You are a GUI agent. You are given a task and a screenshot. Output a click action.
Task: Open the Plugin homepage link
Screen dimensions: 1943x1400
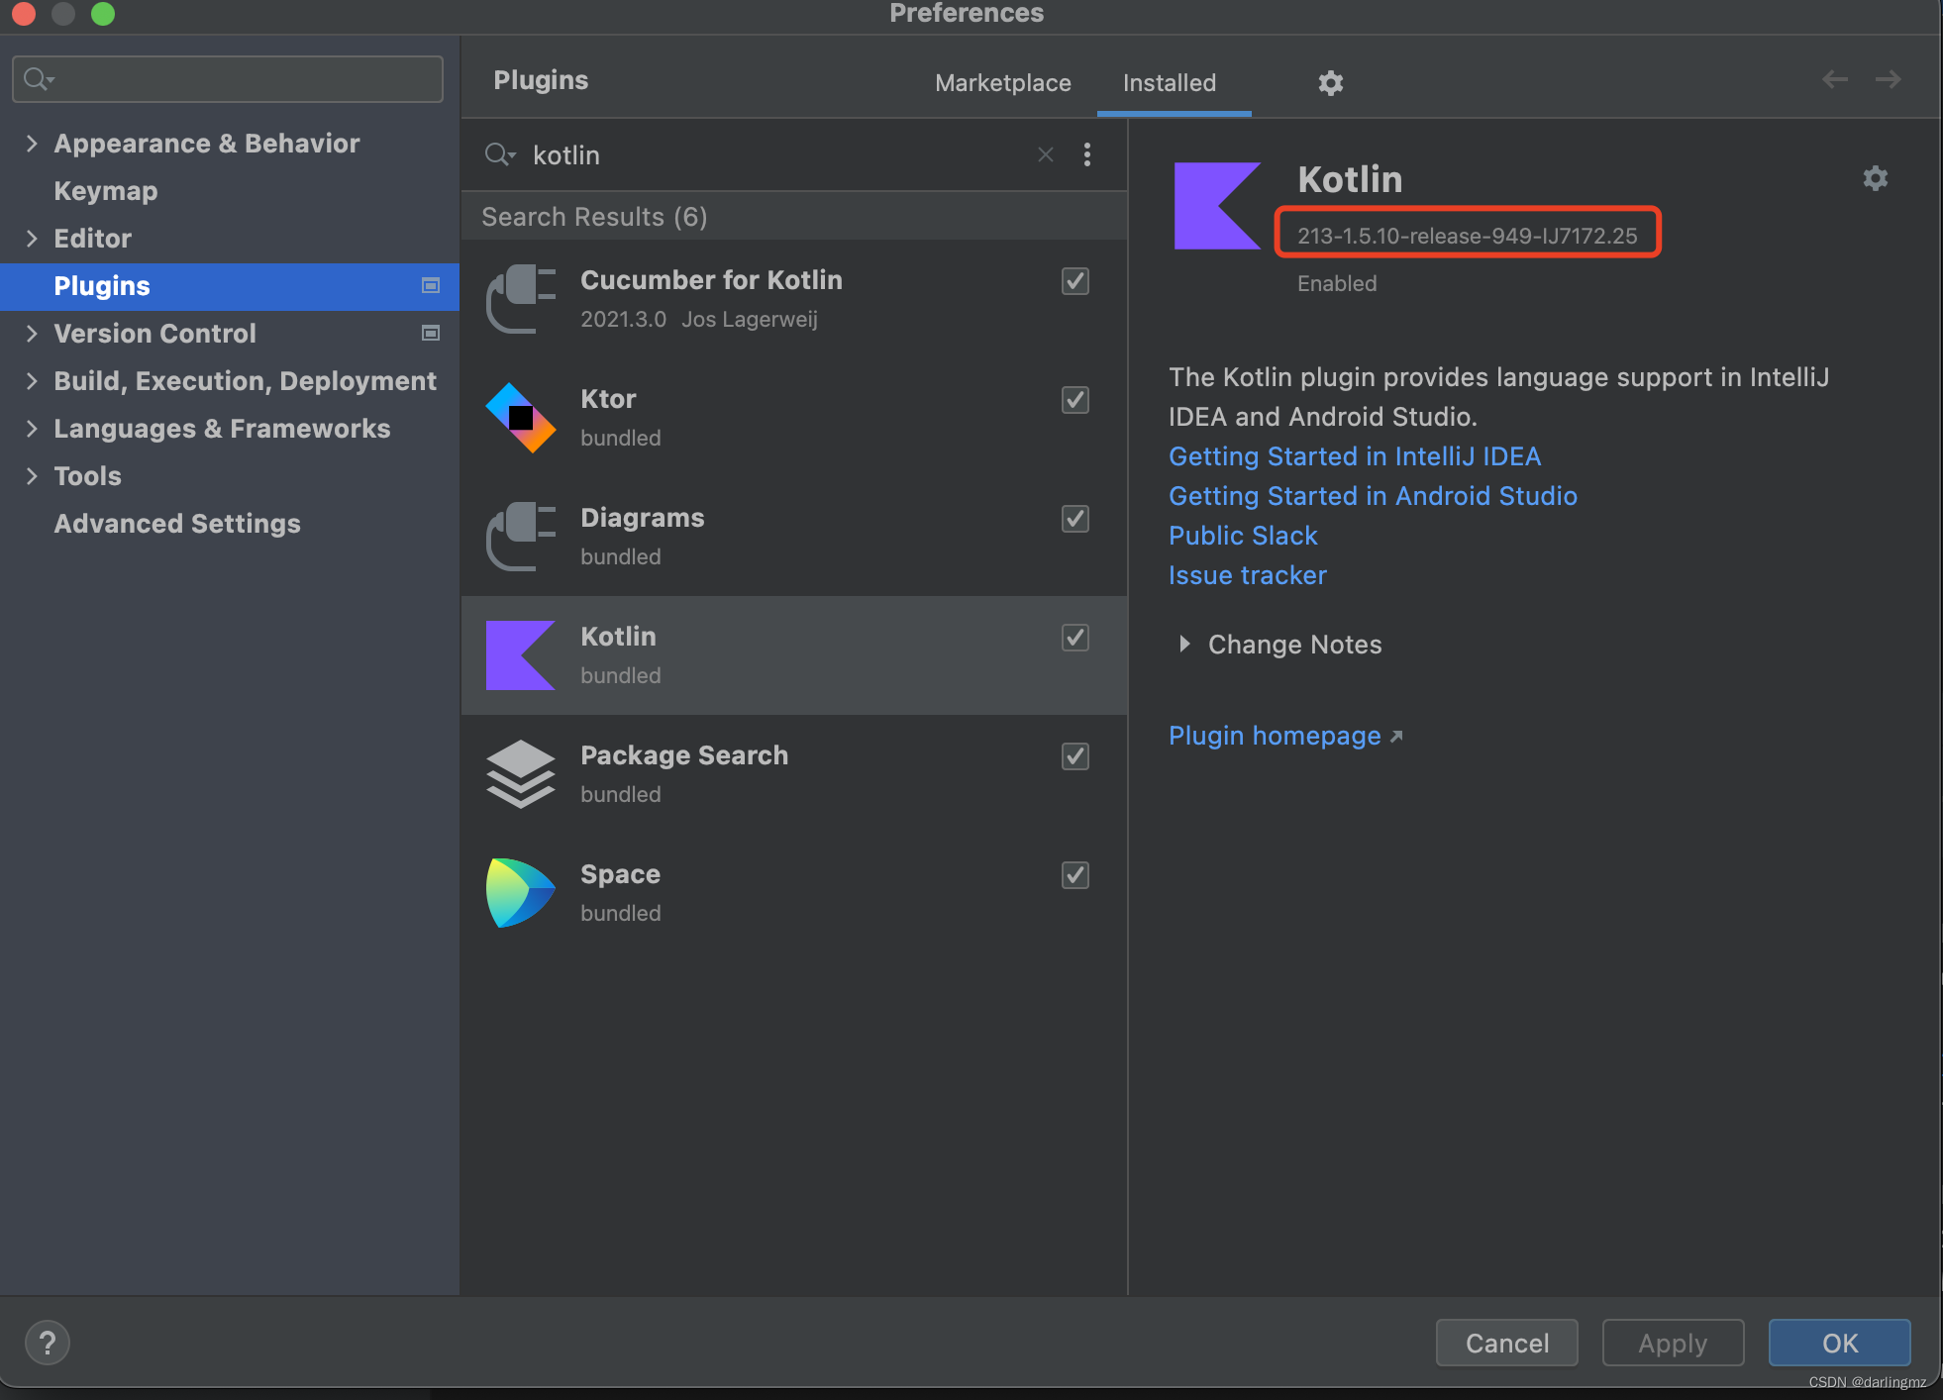pyautogui.click(x=1274, y=736)
